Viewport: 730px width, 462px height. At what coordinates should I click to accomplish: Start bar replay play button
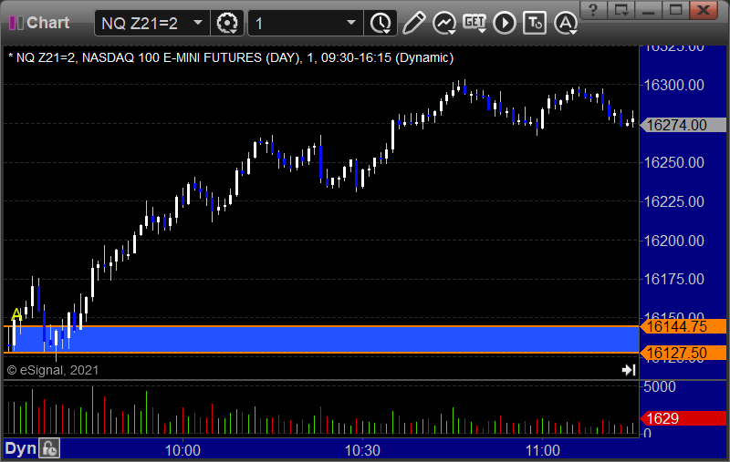505,23
